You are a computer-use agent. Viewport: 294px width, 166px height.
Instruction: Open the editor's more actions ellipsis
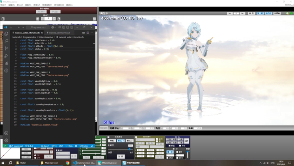[x=91, y=33]
